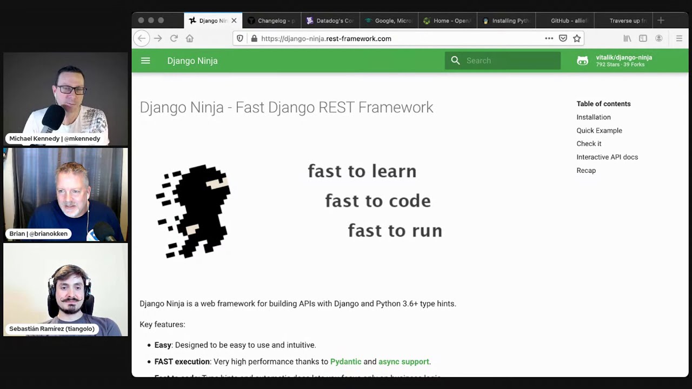The image size is (692, 389).
Task: Click Brian's video tile
Action: (65, 194)
